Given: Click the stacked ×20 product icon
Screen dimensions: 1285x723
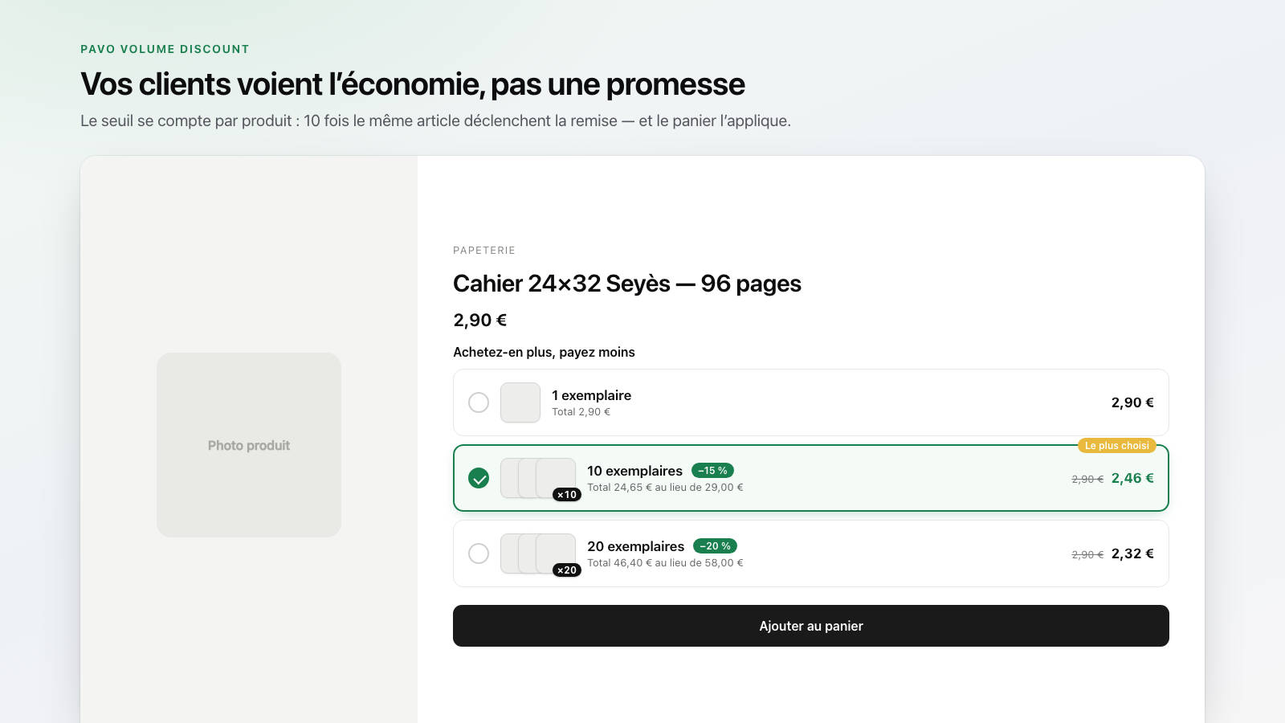Looking at the screenshot, I should [540, 554].
